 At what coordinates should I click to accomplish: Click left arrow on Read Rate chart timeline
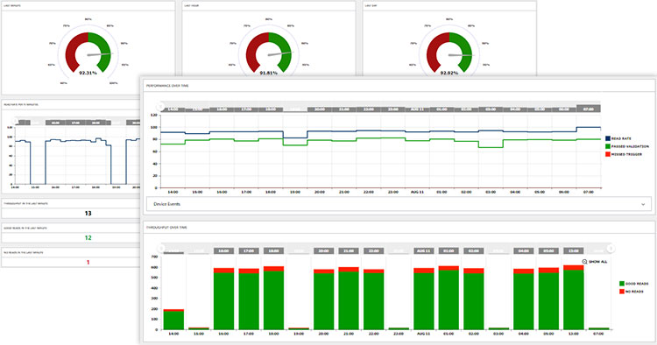coord(17,121)
